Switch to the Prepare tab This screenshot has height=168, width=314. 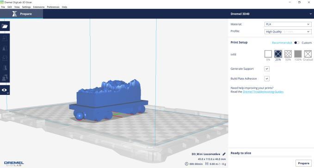21,13
